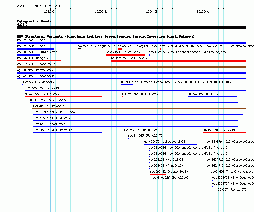Open the esv3324727 variant label

pyautogui.click(x=233, y=184)
